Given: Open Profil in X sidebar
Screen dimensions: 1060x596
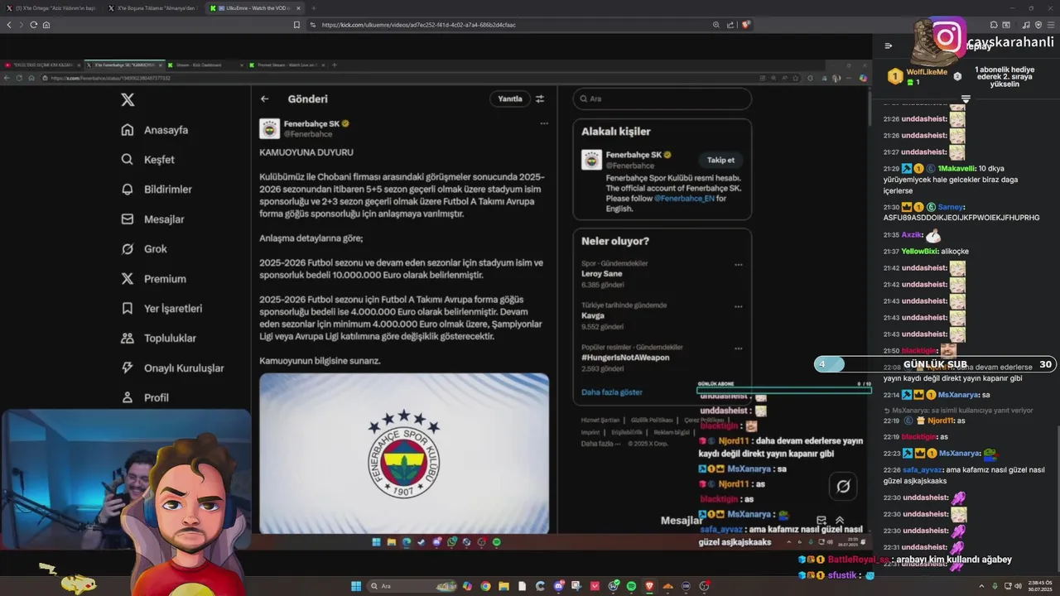Looking at the screenshot, I should (x=145, y=398).
